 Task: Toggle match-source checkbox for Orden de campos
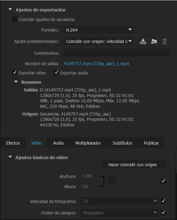pyautogui.click(x=163, y=213)
